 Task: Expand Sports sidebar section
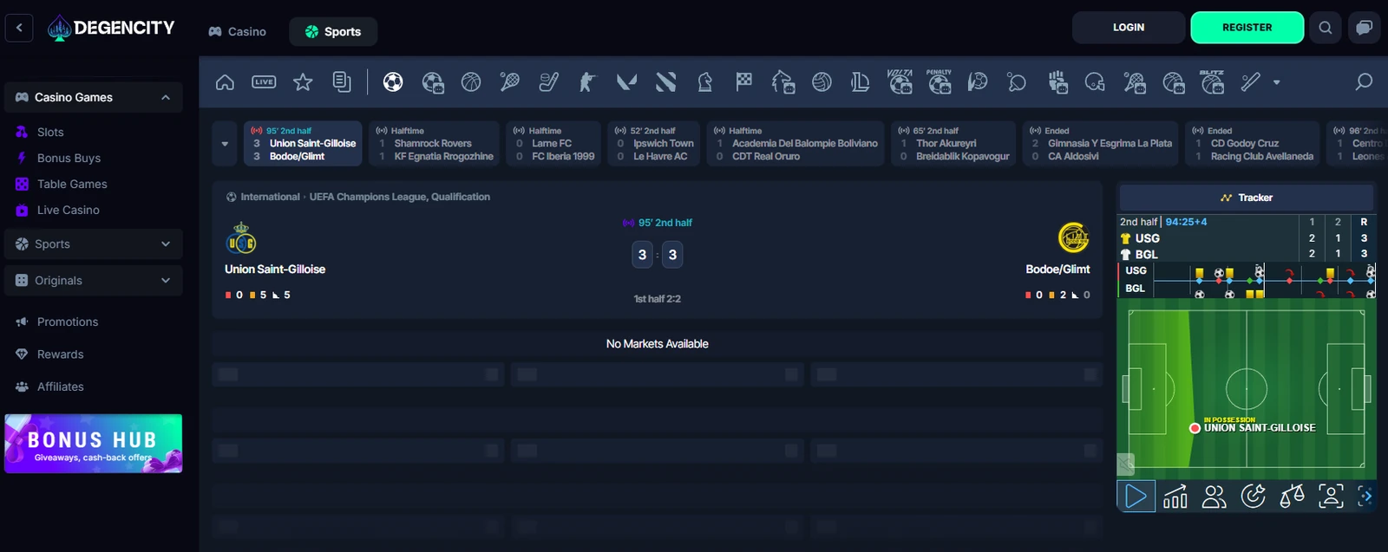tap(166, 244)
